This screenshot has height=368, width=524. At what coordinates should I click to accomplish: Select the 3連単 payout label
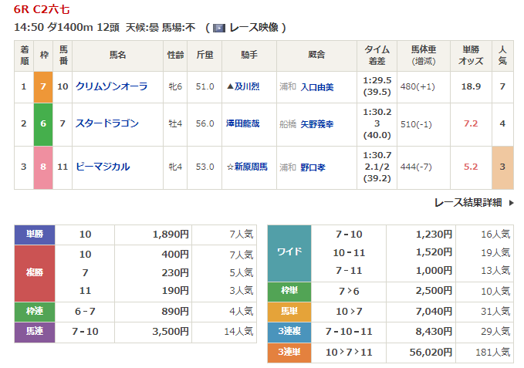point(289,351)
